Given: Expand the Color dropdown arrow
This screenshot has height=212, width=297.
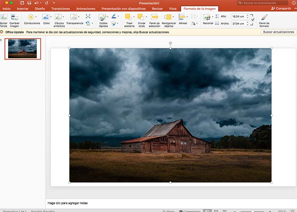Looking at the screenshot, I should point(51,17).
